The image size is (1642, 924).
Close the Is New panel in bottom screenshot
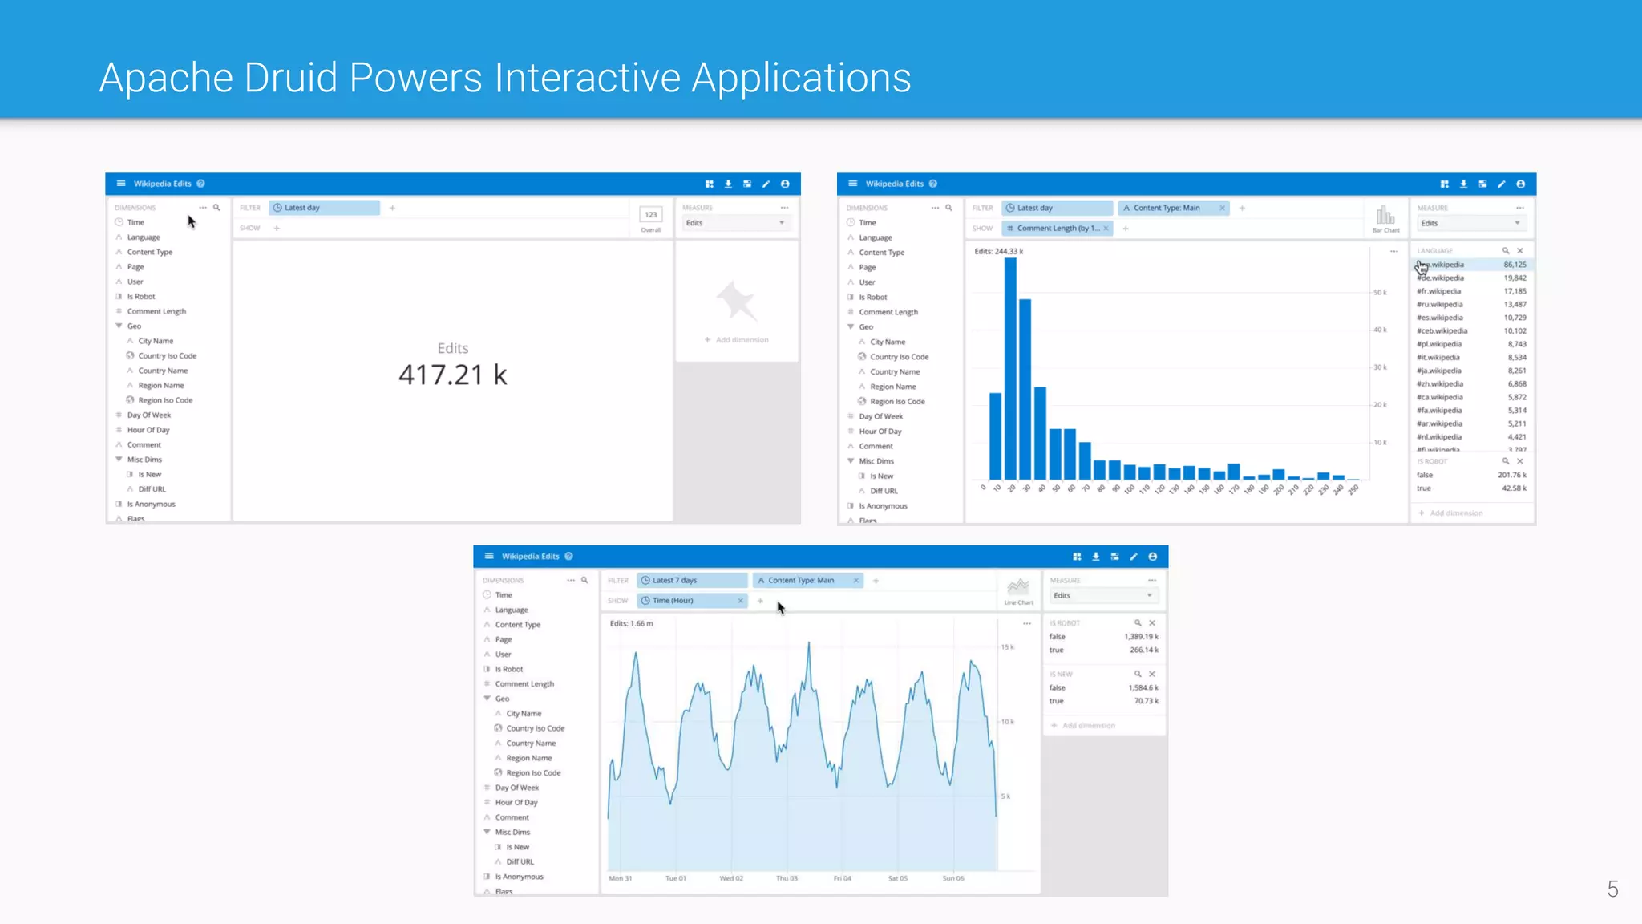pyautogui.click(x=1152, y=675)
